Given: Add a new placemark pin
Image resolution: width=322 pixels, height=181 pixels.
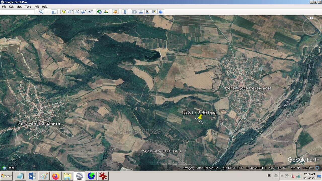Looking at the screenshot, I should point(64,12).
